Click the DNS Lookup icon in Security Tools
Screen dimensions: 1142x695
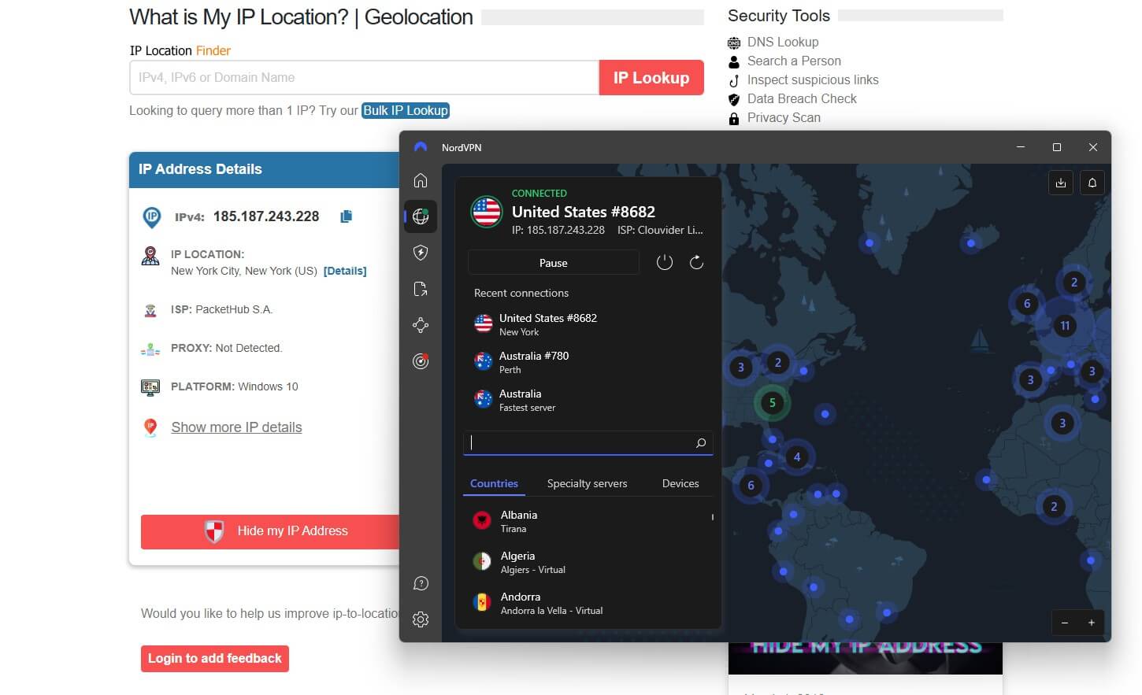[x=734, y=43]
